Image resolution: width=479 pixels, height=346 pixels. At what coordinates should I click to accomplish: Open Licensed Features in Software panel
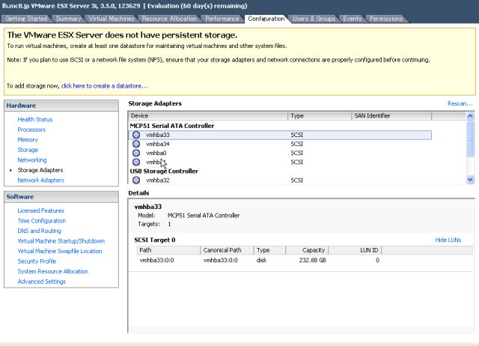(40, 210)
